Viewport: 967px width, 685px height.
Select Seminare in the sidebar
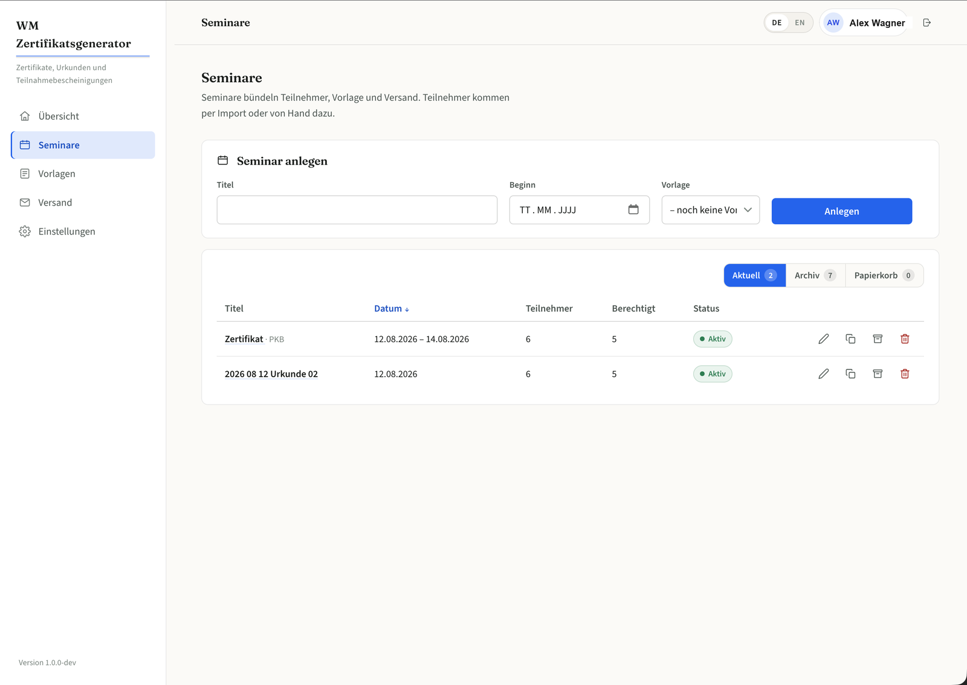83,145
